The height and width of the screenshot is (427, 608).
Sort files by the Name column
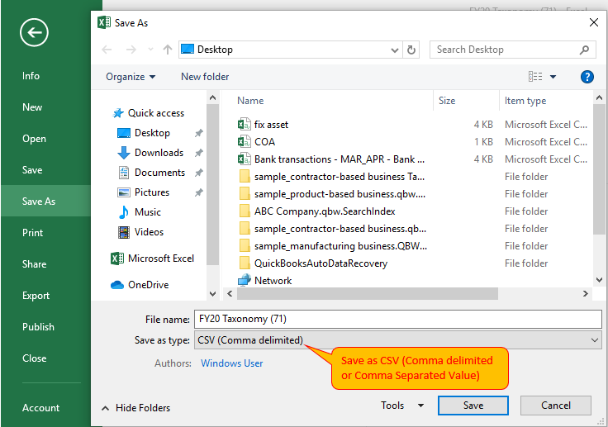[x=250, y=101]
